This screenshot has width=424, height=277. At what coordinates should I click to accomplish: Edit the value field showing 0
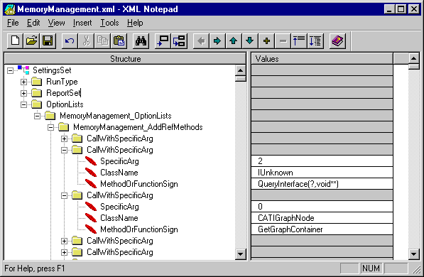[x=322, y=207]
